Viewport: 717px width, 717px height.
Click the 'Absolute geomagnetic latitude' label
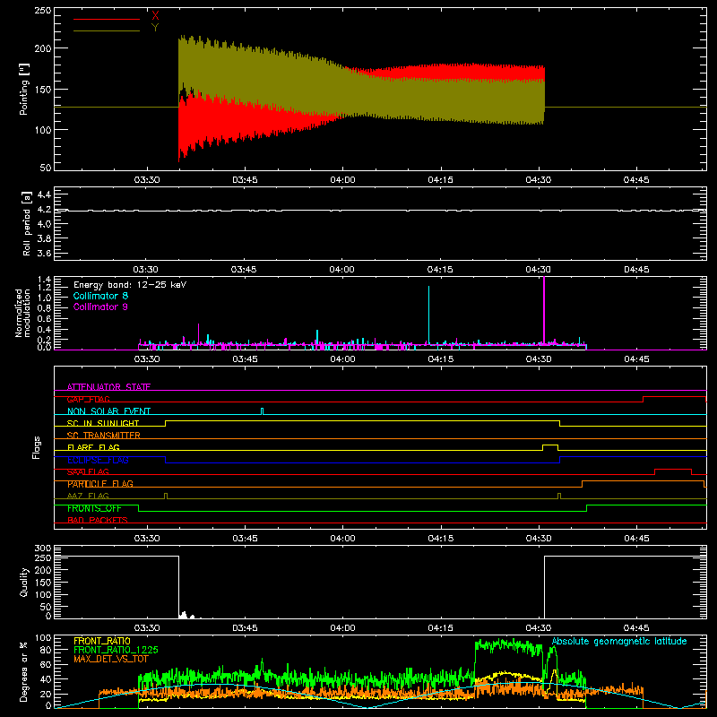619,641
